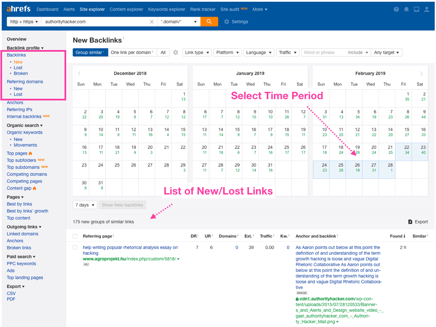Open Keywords explorer in top navigation
Image resolution: width=436 pixels, height=327 pixels.
167,9
